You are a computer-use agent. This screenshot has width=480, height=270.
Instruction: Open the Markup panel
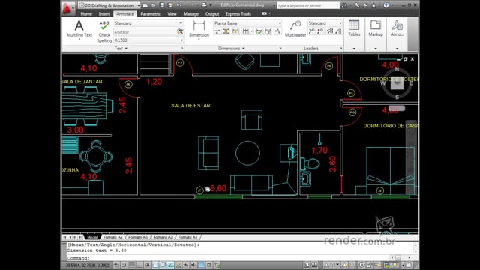tap(376, 34)
